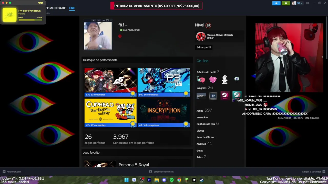Expand the f&f profile name dropdown arrow
The image size is (328, 184).
(x=126, y=26)
